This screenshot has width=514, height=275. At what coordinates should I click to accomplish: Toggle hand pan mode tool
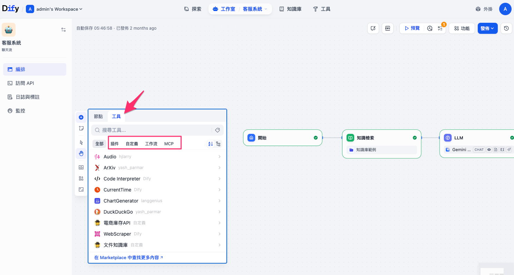coord(81,154)
